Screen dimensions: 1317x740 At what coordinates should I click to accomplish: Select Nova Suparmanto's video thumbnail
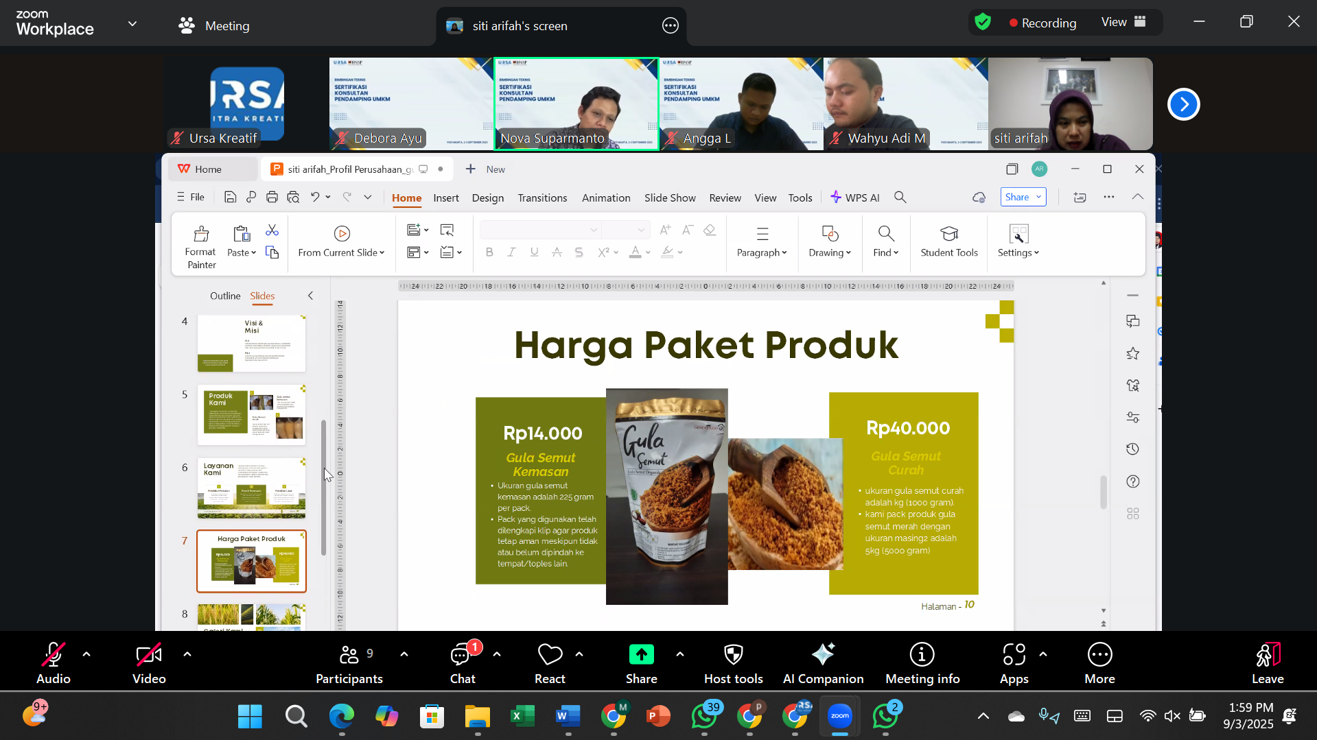576,103
